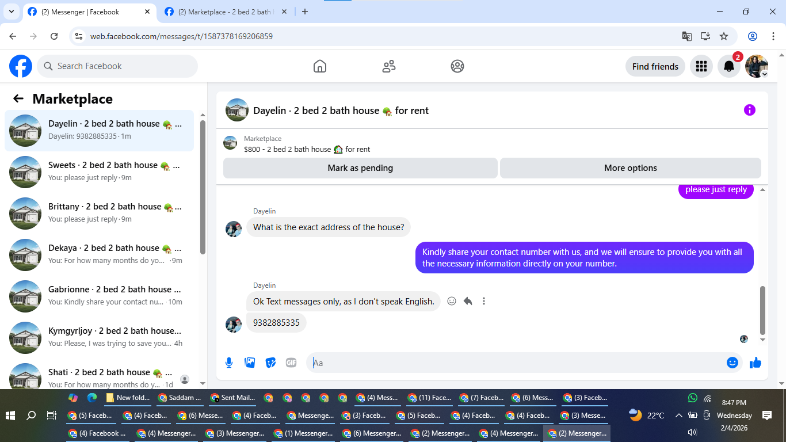
Task: Show hidden system tray icons
Action: click(x=678, y=415)
